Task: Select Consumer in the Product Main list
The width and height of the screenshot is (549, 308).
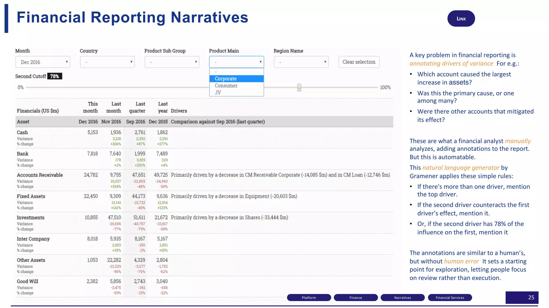Action: (236, 86)
